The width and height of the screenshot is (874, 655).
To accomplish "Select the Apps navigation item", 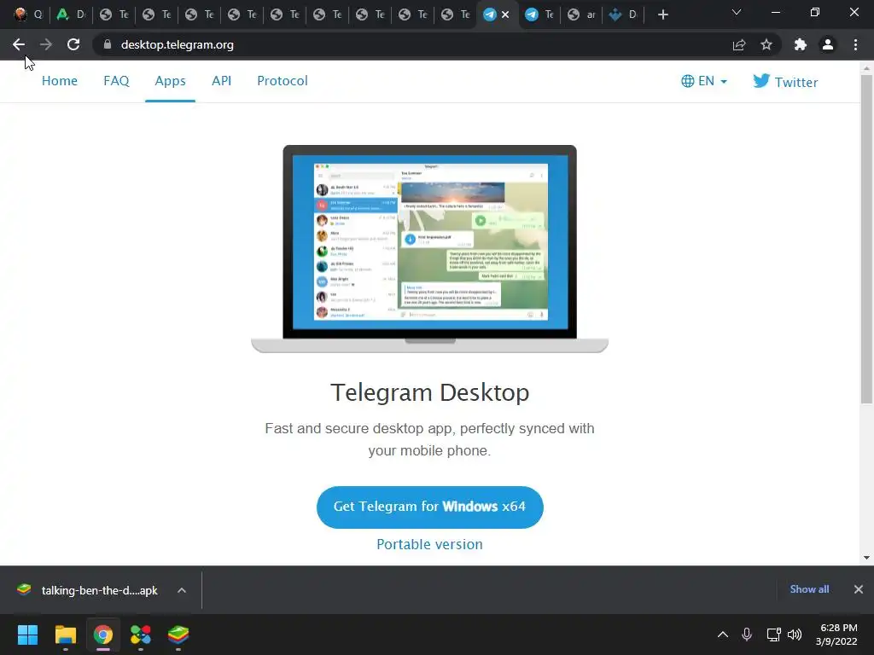I will click(170, 81).
